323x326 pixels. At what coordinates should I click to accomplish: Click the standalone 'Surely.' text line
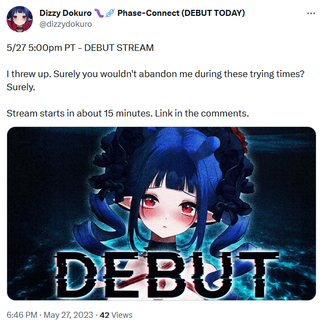21,87
